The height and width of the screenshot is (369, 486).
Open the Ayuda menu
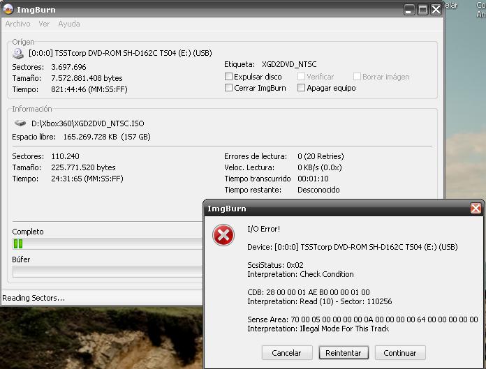tap(69, 24)
